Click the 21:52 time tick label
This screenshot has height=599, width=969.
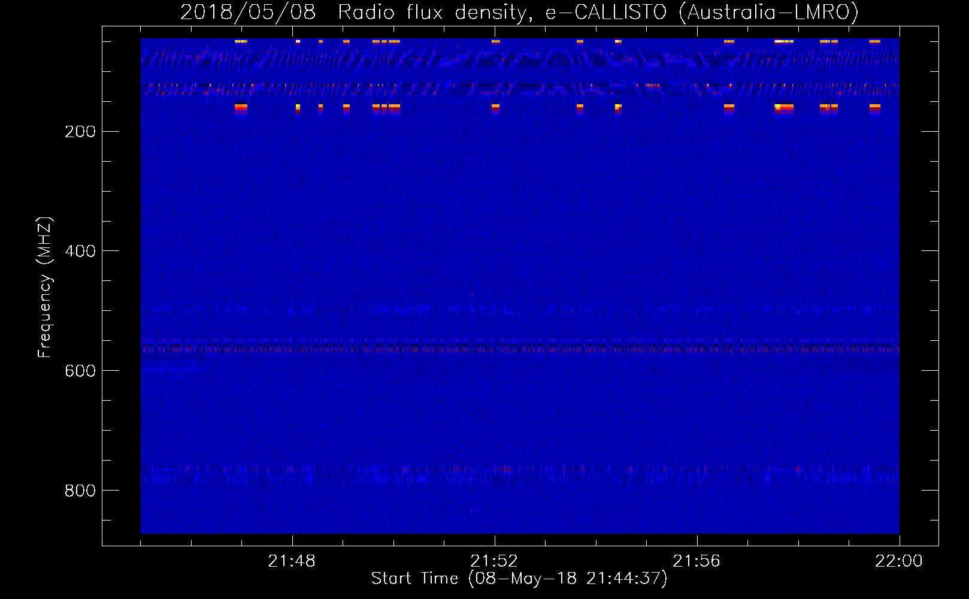tap(494, 561)
